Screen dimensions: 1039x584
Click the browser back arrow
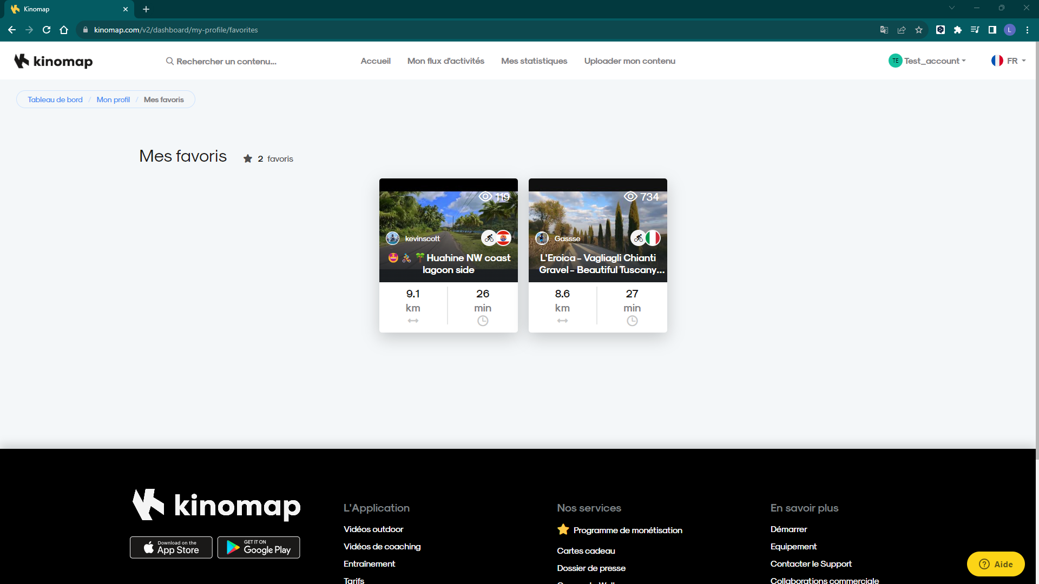coord(12,30)
